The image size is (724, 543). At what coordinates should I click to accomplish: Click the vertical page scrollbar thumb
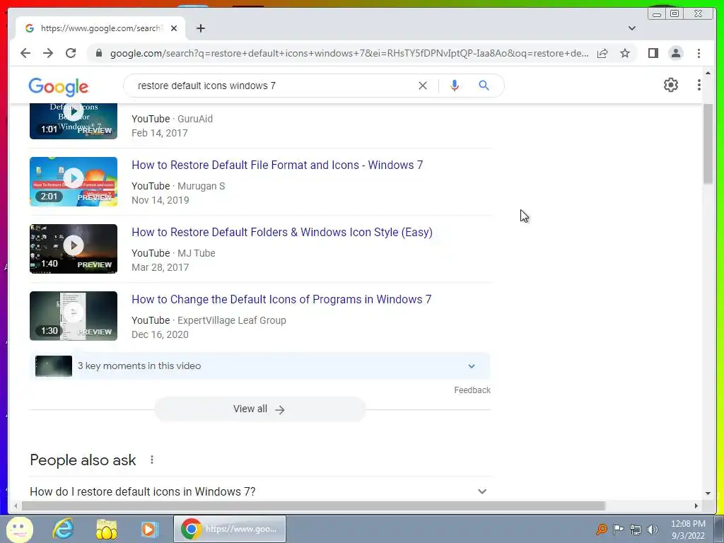click(x=708, y=144)
